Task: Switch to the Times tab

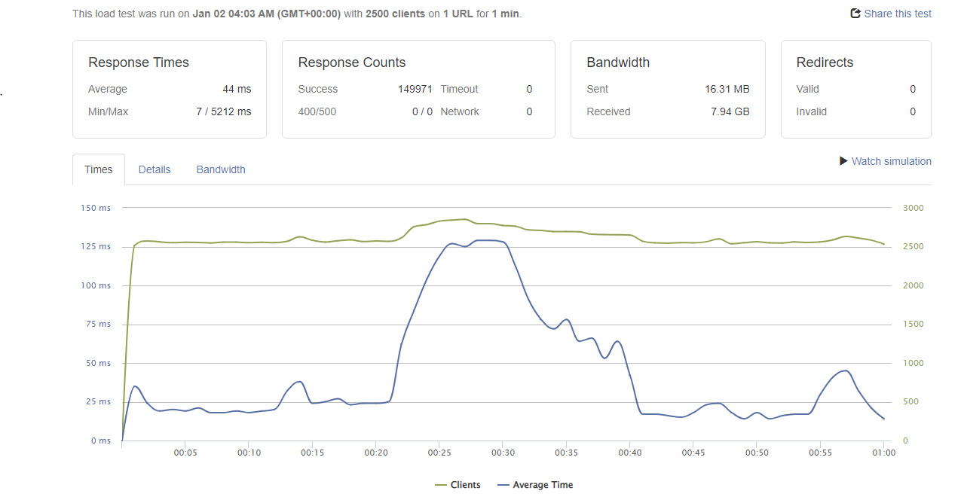Action: [99, 169]
